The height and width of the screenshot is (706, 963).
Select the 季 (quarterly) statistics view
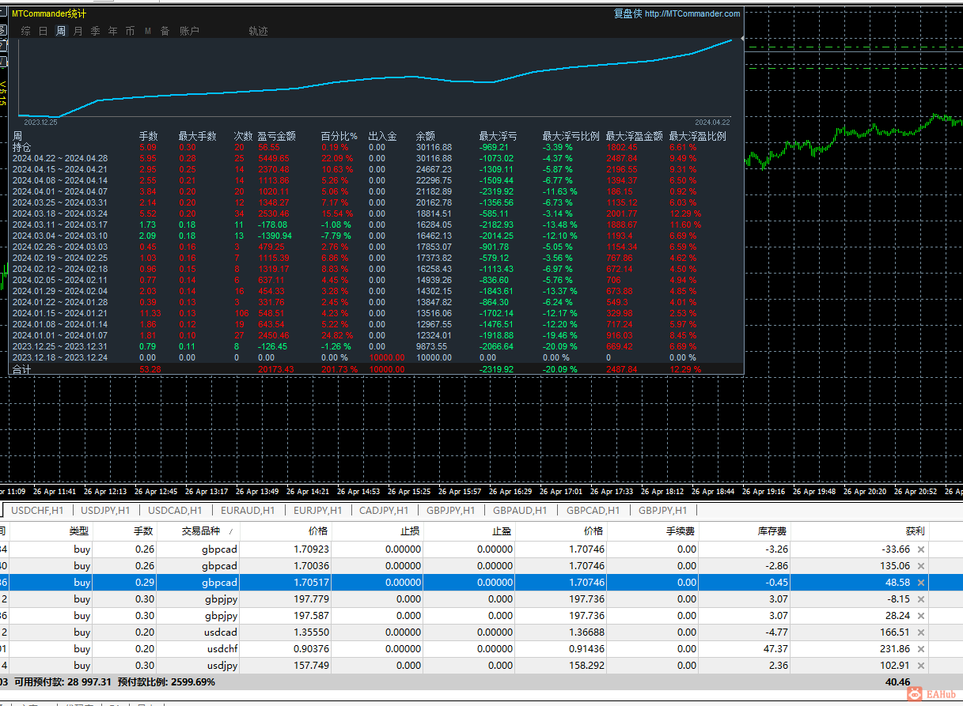pos(95,31)
